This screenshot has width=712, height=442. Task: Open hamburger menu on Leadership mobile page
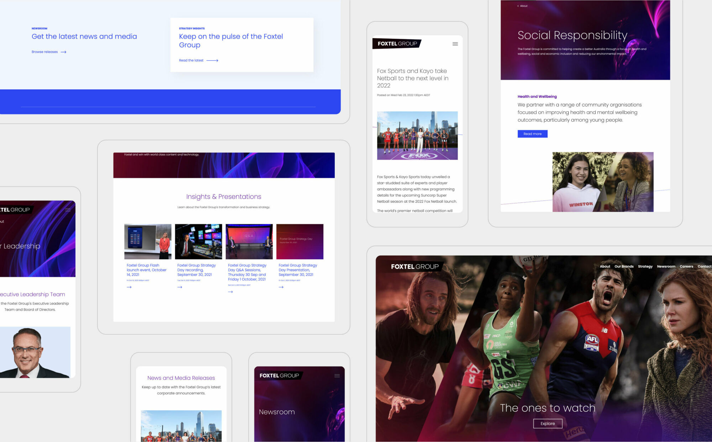click(x=68, y=210)
